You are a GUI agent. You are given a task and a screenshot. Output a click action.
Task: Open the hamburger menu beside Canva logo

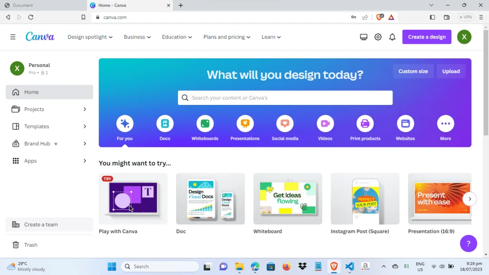click(13, 37)
